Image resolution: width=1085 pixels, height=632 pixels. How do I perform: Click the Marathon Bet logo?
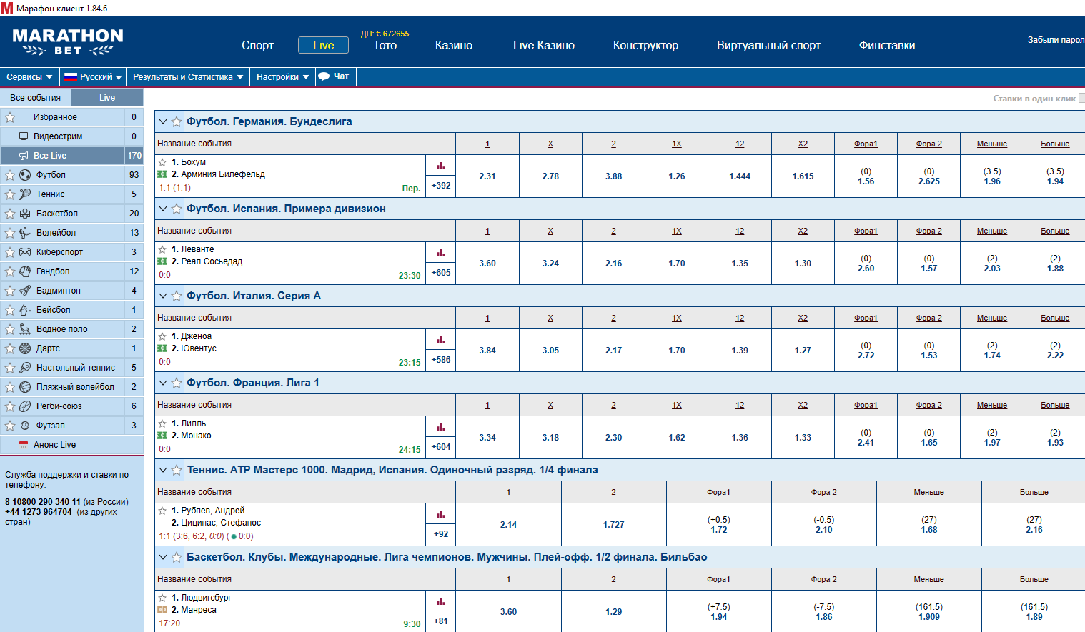[x=68, y=41]
